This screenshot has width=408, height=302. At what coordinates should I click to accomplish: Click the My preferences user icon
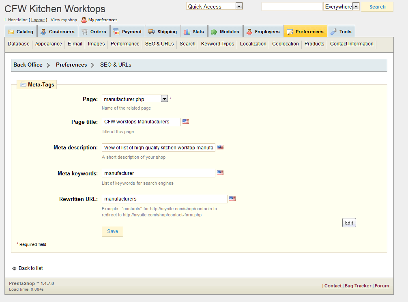(x=84, y=20)
